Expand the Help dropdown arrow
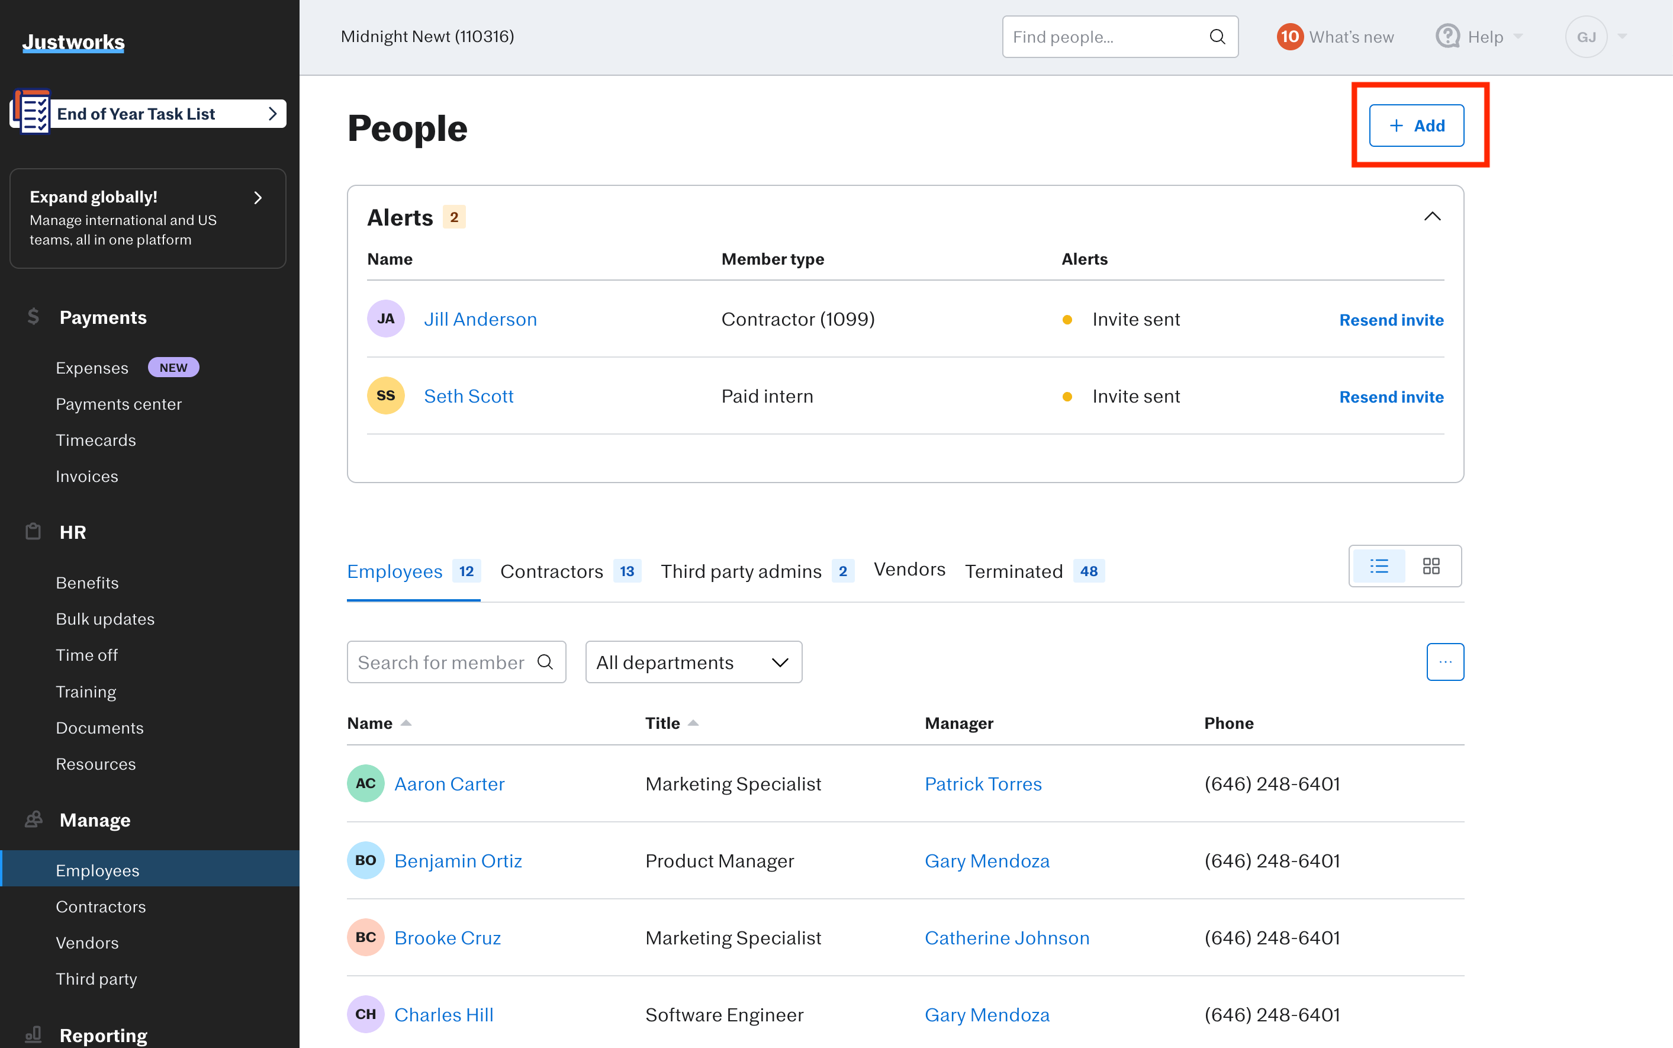 (1518, 37)
